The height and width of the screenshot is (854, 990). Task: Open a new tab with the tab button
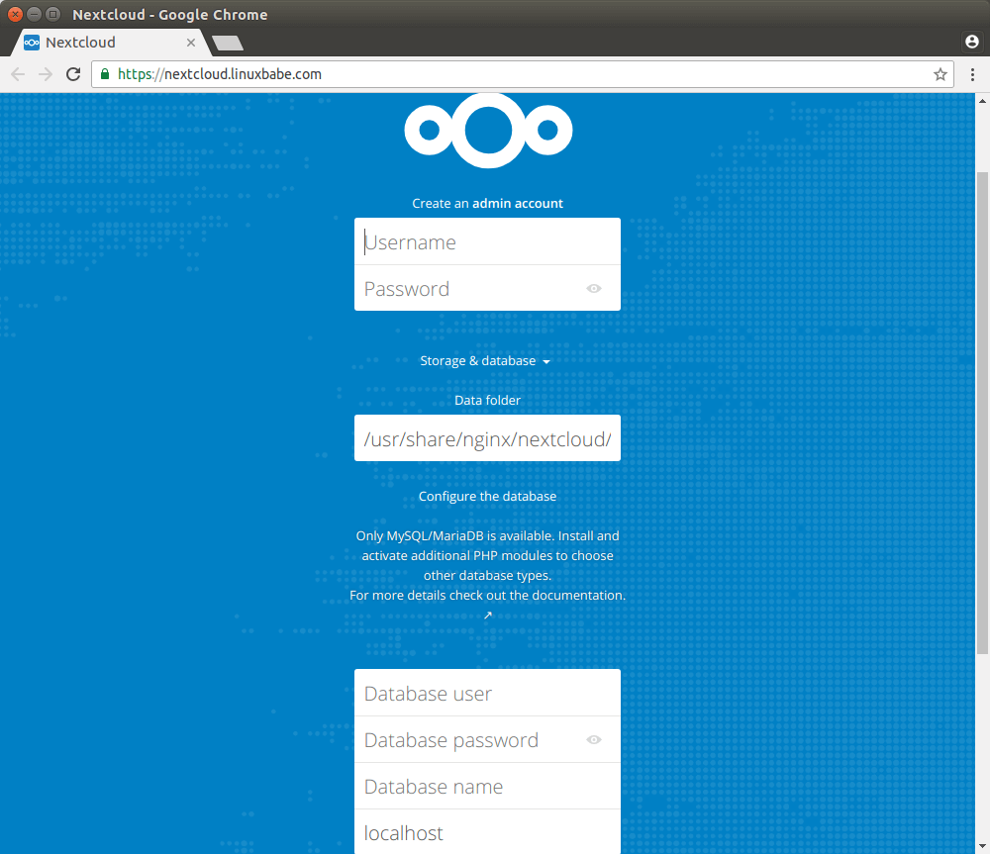(x=228, y=43)
